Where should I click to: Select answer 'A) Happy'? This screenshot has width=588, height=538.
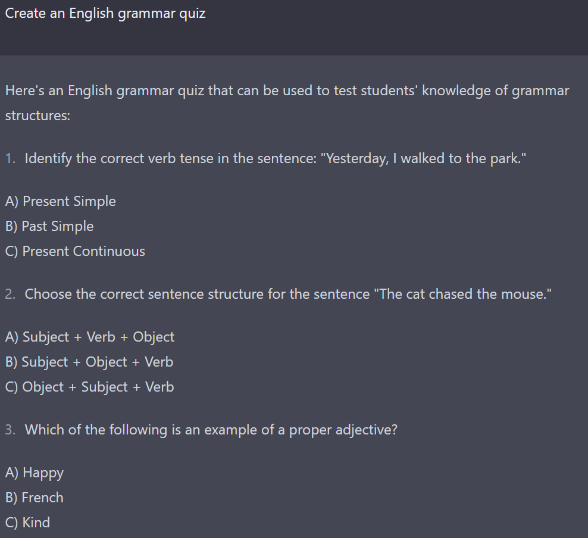tap(34, 473)
